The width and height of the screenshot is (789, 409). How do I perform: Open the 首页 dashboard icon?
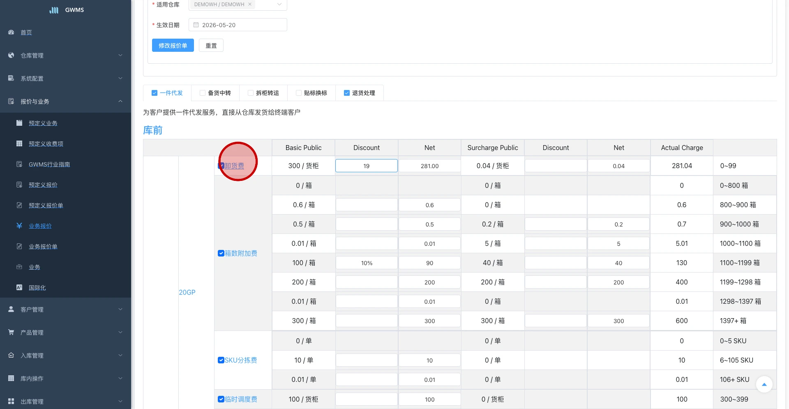[x=11, y=32]
